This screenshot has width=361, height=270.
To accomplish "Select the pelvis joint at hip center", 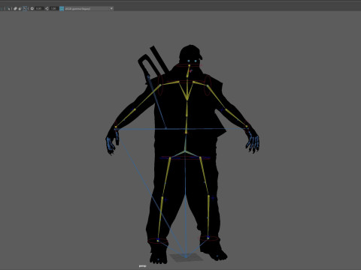I will (185, 151).
